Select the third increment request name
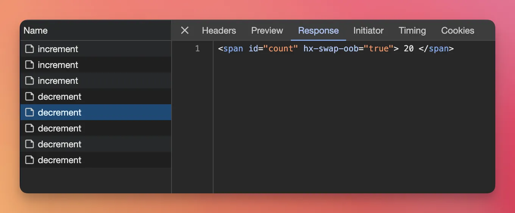 (58, 81)
